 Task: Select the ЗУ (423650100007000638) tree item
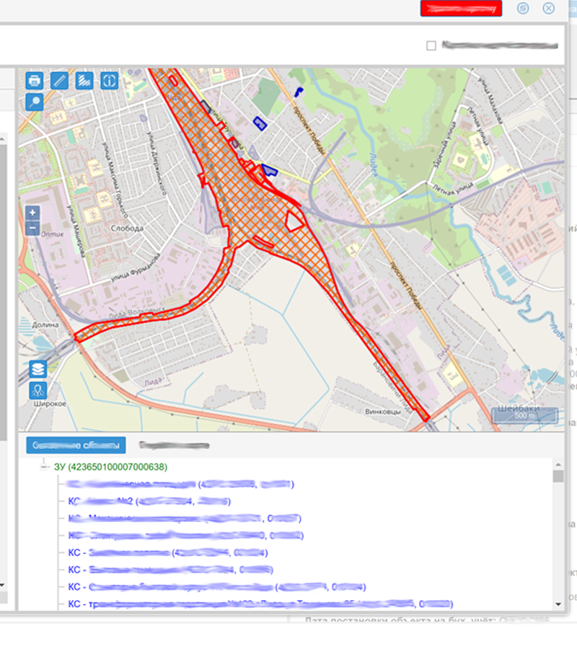pos(110,467)
